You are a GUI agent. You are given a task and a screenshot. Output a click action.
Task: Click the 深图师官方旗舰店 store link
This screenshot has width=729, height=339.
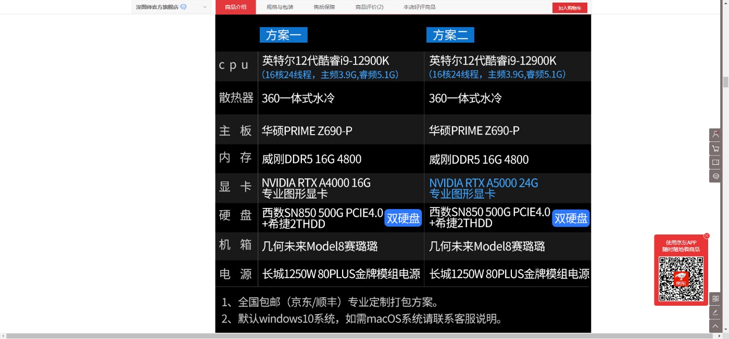(157, 7)
